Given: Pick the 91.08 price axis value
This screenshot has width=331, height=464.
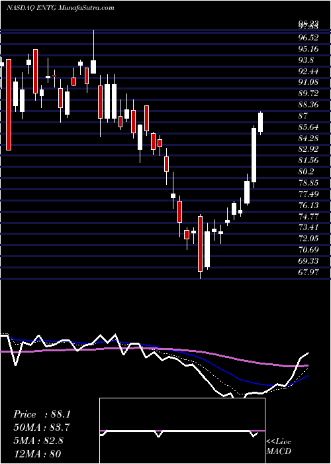Looking at the screenshot, I should [308, 82].
